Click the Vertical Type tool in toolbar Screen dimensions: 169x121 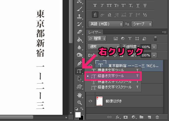[79, 71]
